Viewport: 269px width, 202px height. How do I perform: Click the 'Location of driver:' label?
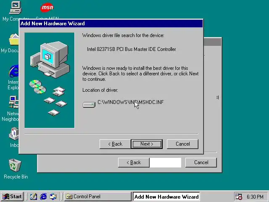coord(100,90)
